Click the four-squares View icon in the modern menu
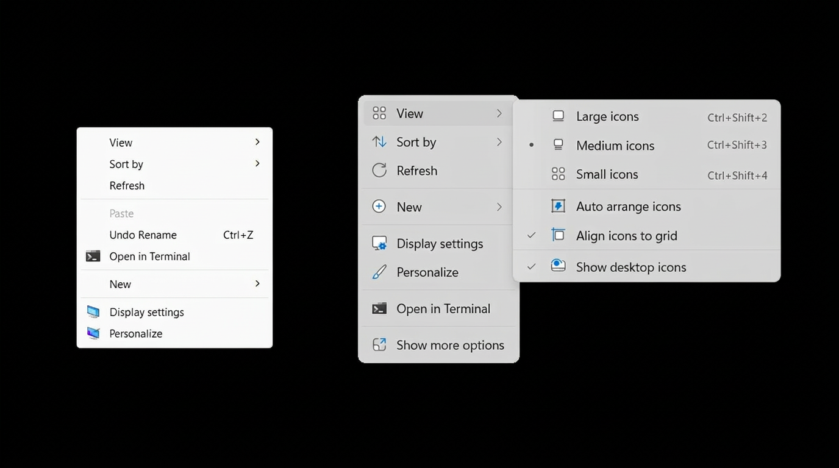 click(379, 113)
